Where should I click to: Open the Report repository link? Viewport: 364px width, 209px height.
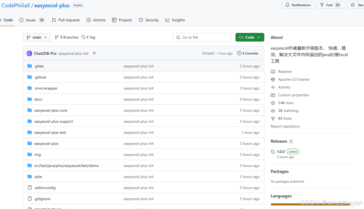click(285, 126)
